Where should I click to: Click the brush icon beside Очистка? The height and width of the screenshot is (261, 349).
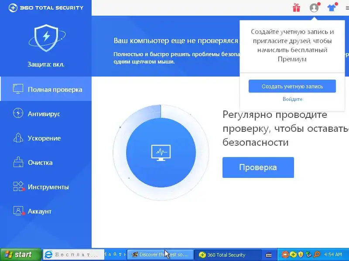pos(18,162)
